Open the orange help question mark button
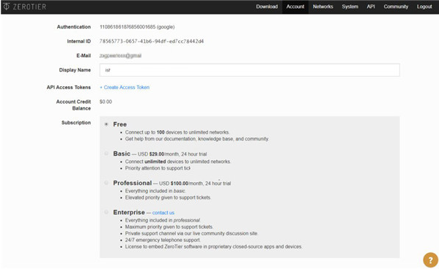 pyautogui.click(x=430, y=260)
